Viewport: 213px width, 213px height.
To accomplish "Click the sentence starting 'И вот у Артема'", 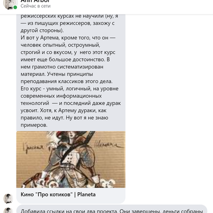I will pos(68,38).
